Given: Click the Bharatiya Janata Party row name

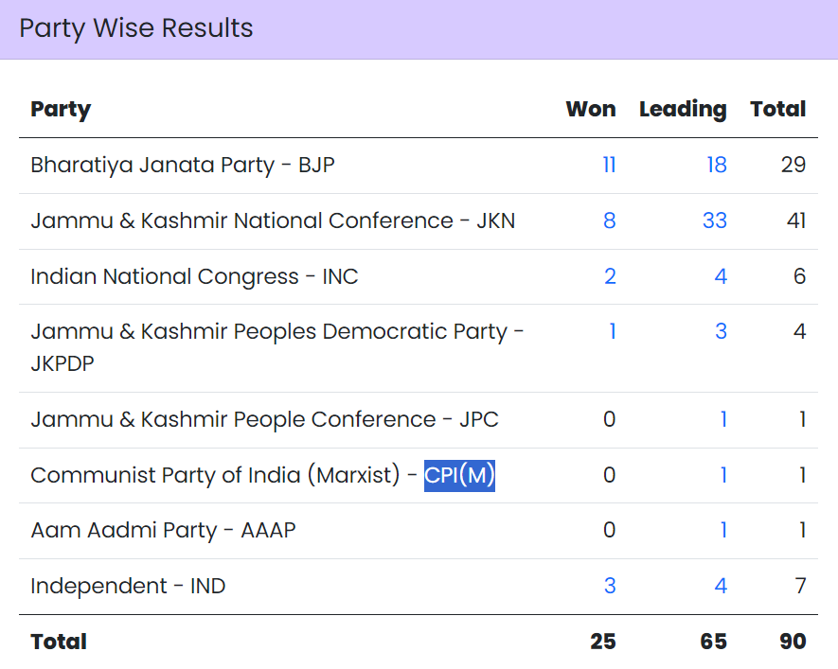Looking at the screenshot, I should [182, 166].
